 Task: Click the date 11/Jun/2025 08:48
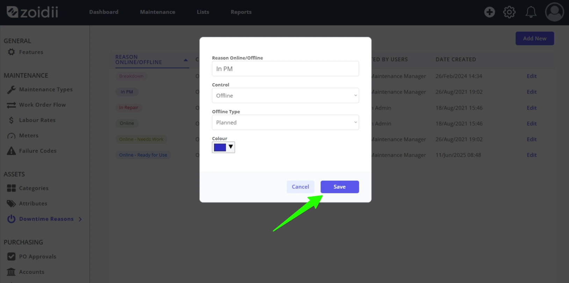[x=458, y=155]
